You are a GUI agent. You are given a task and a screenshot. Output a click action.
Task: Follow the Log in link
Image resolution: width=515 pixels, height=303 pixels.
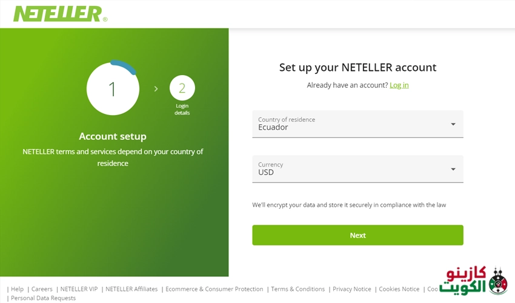[399, 85]
